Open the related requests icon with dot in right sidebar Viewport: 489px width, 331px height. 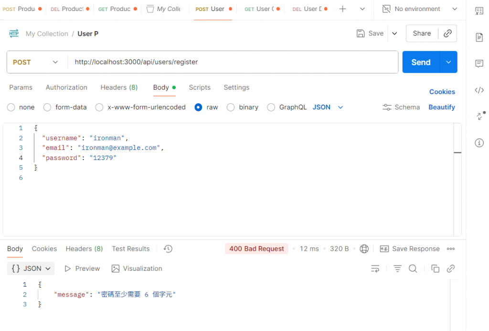[x=480, y=116]
